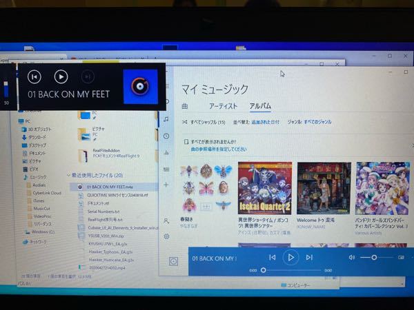Skip to next track in bottom player bar
The width and height of the screenshot is (414, 310).
pos(309,257)
